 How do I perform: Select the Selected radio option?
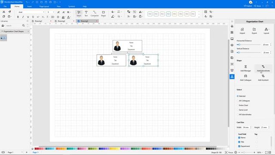click(x=238, y=96)
